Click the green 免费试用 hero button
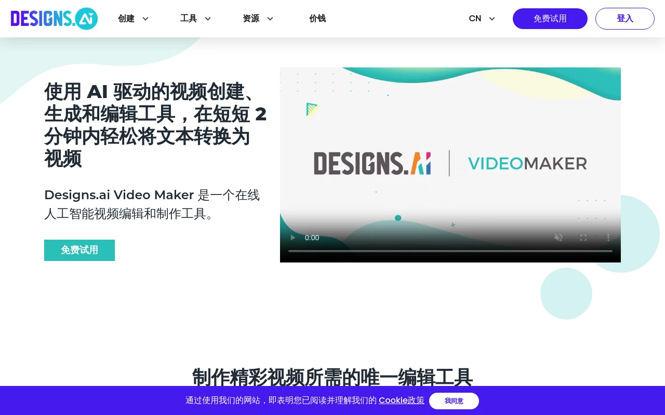This screenshot has width=665, height=415. coord(79,250)
